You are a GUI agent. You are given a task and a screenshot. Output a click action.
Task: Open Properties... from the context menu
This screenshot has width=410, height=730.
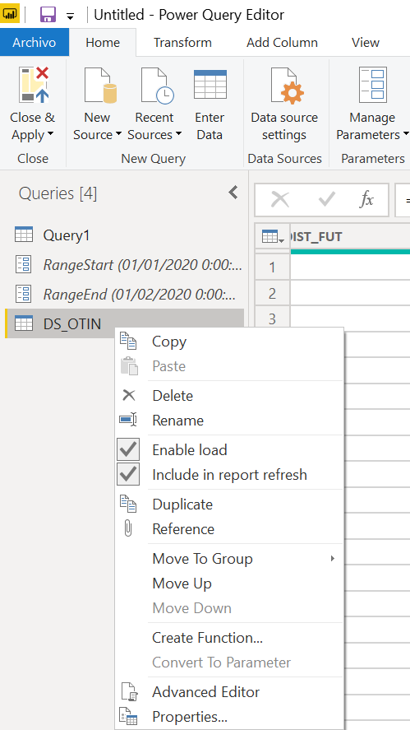click(229, 717)
